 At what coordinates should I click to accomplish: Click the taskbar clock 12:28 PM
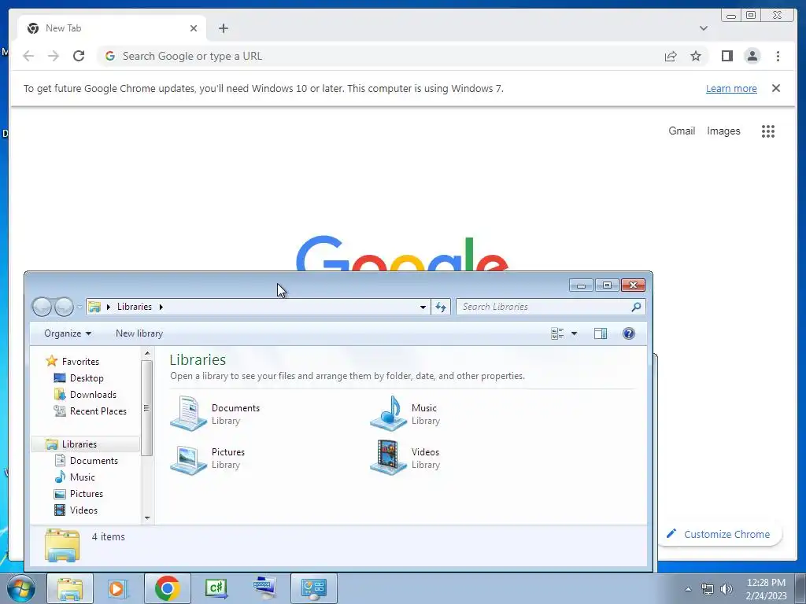coord(766,583)
